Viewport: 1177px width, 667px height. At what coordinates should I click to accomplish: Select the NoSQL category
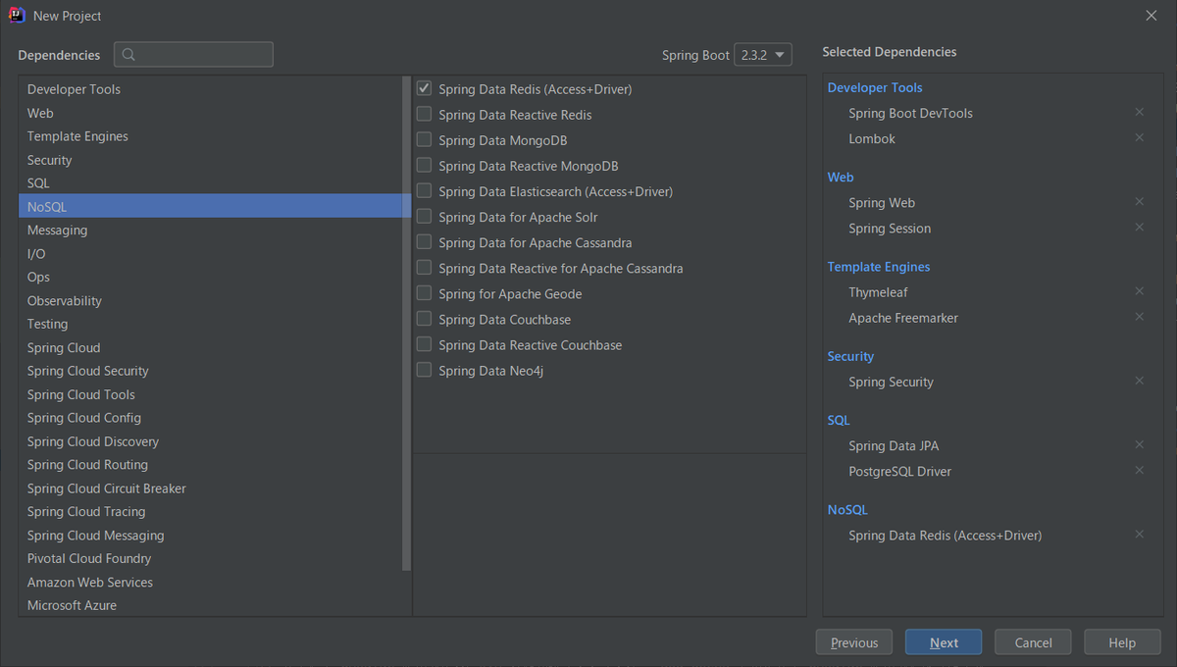tap(210, 206)
